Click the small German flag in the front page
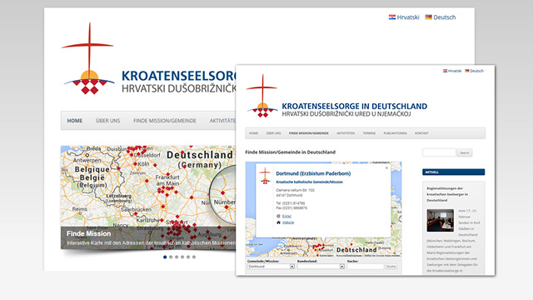This screenshot has height=300, width=533. click(467, 71)
